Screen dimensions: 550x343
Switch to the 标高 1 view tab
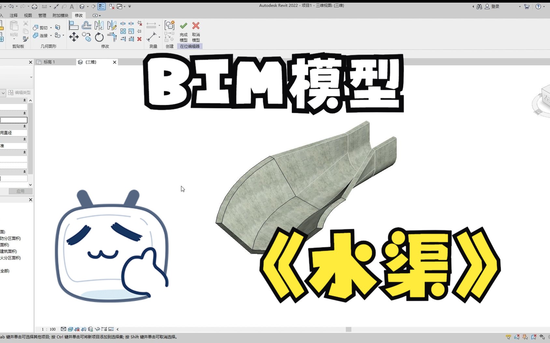(49, 62)
